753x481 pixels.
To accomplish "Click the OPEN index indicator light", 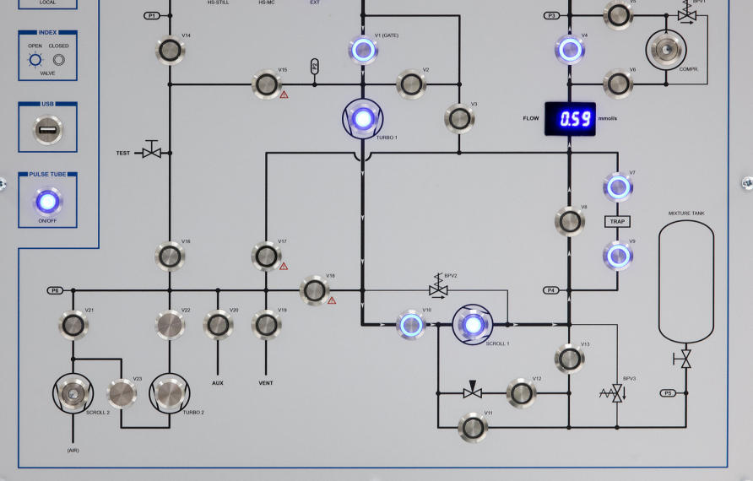I will click(x=35, y=60).
